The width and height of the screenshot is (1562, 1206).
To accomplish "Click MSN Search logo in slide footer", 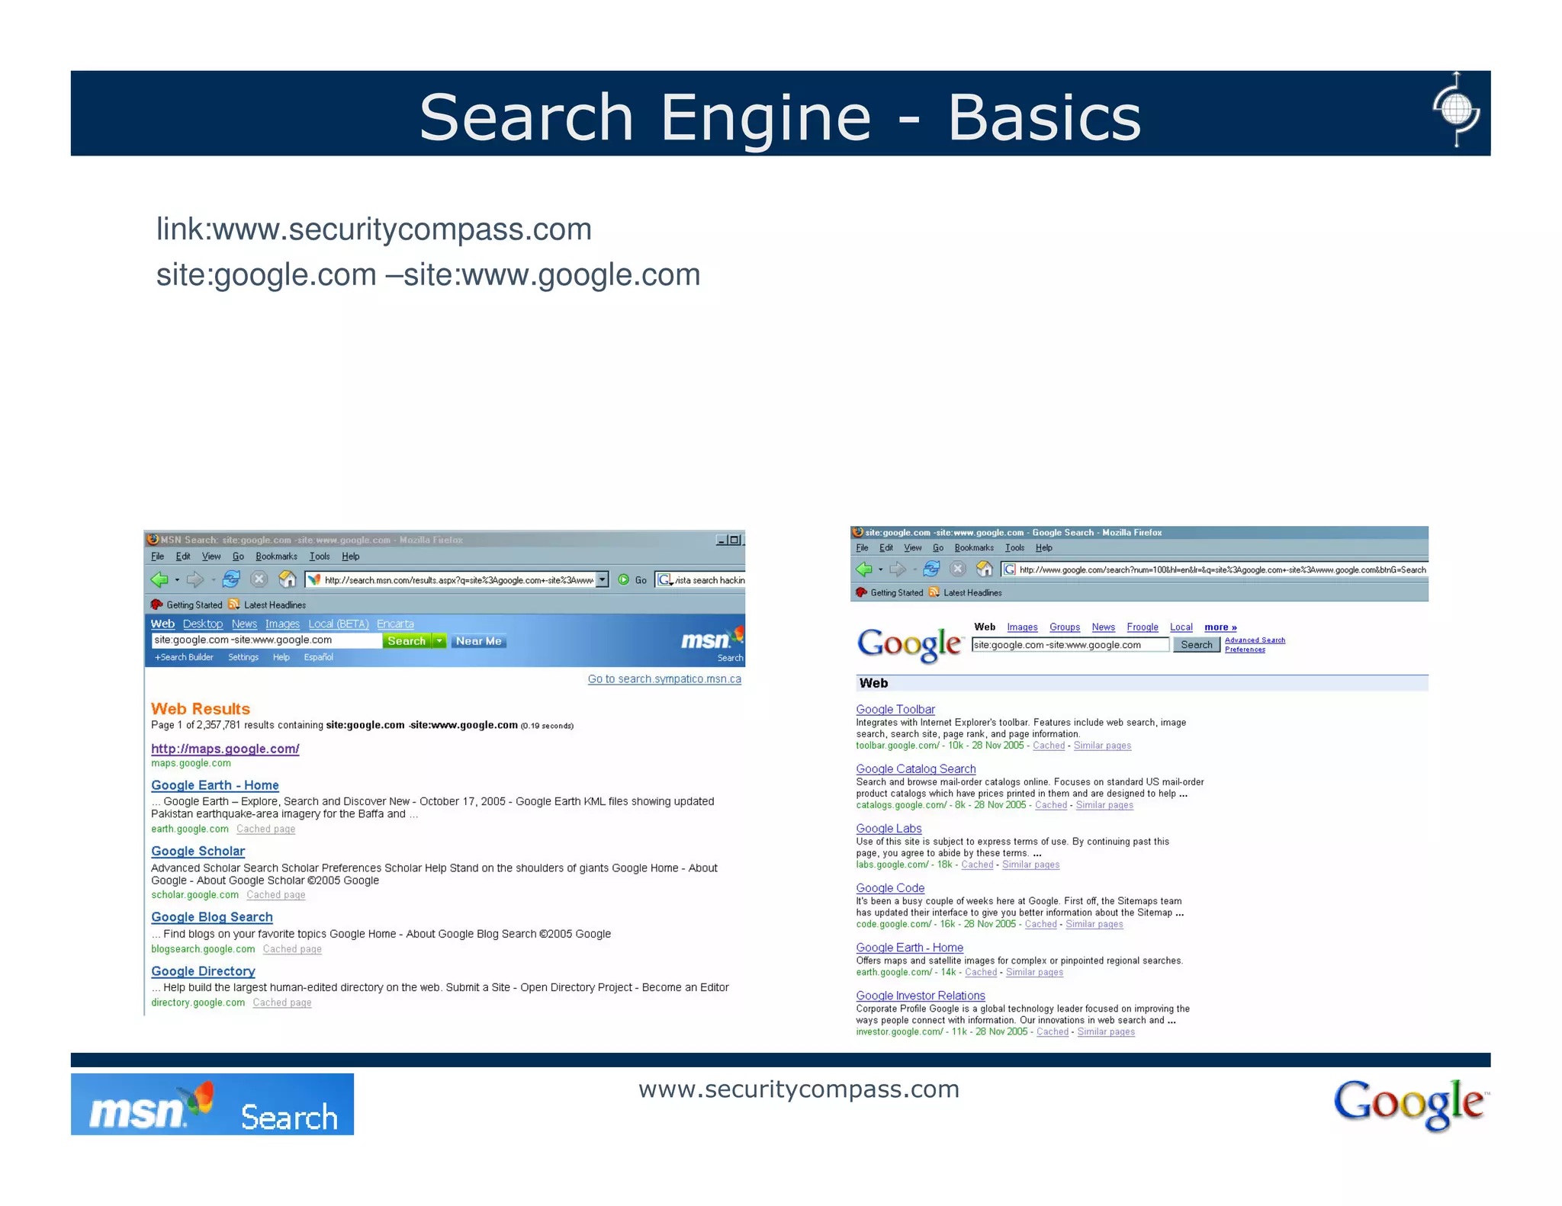I will click(x=212, y=1105).
